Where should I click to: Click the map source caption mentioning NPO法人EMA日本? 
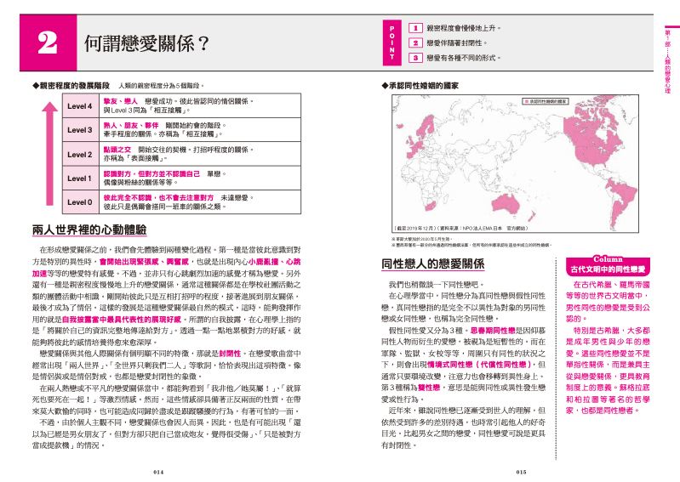pos(461,228)
